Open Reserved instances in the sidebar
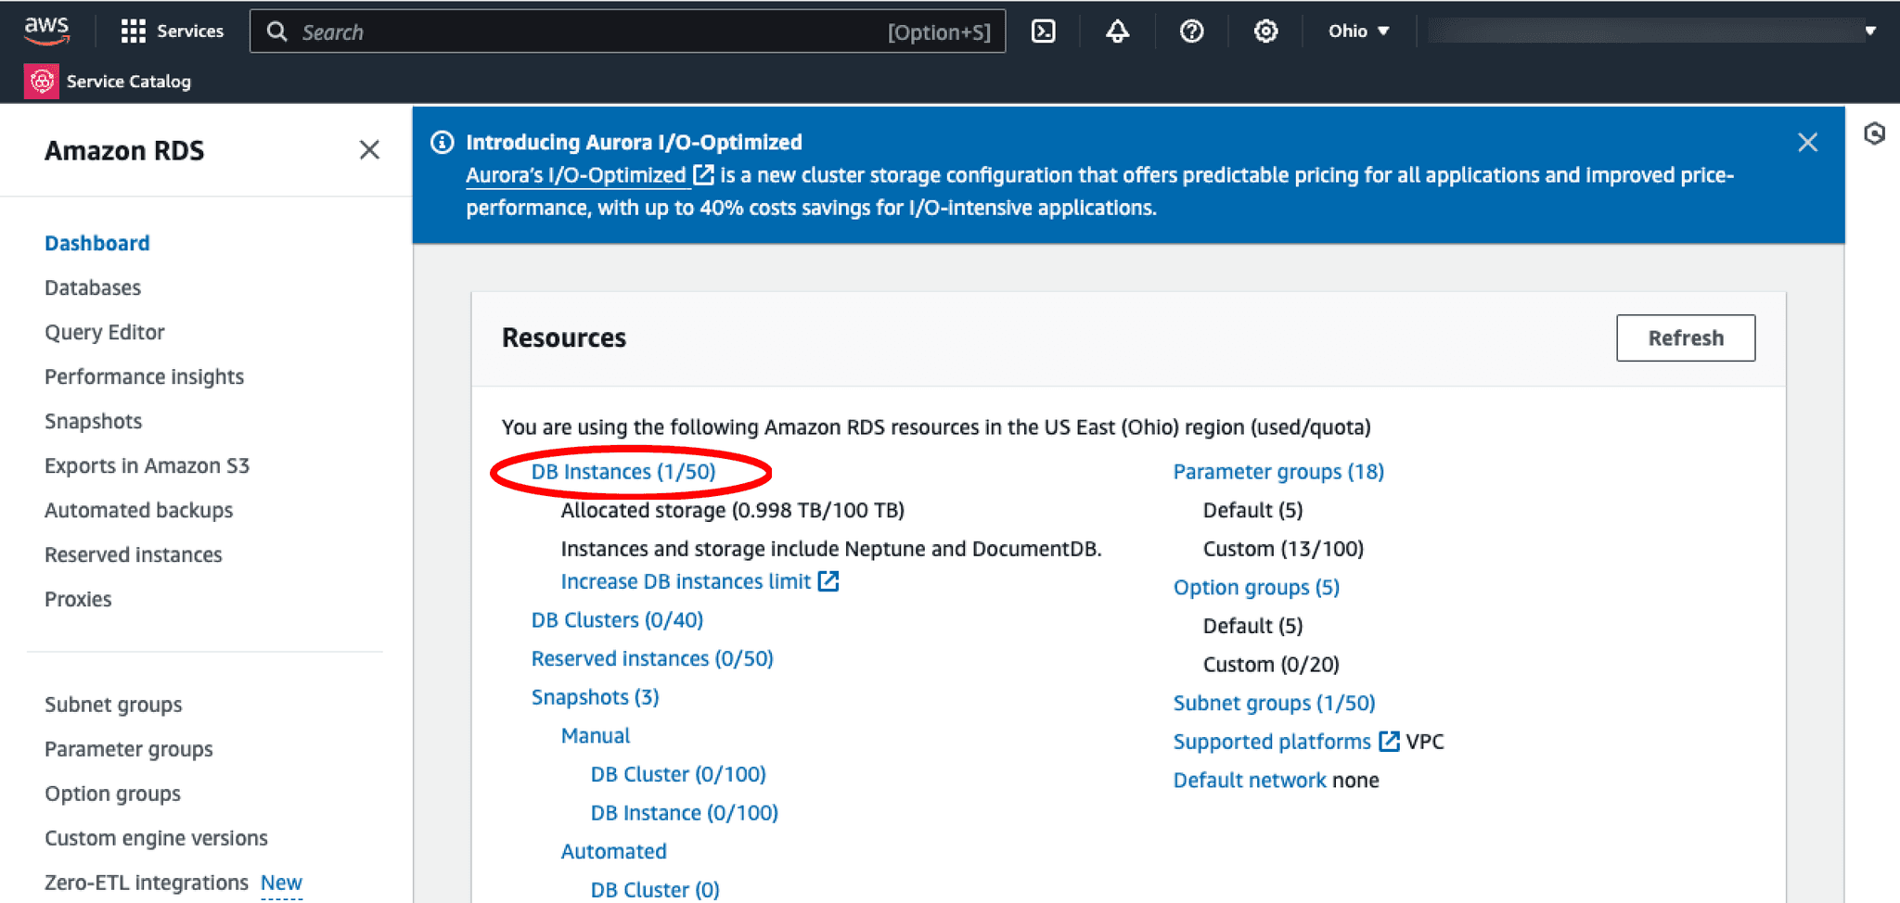The width and height of the screenshot is (1900, 903). (134, 554)
